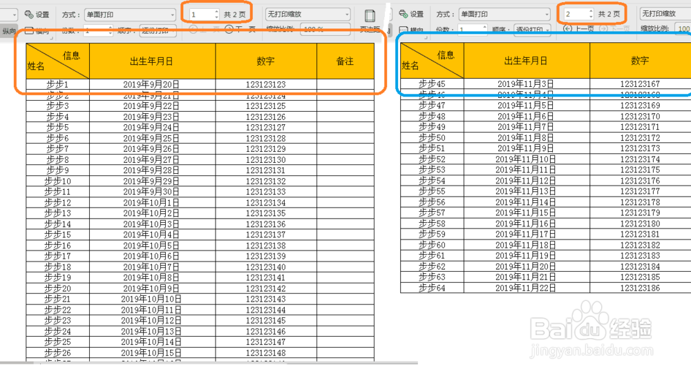This screenshot has width=691, height=374.
Task: Click the 步步45 name cell
Action: pyautogui.click(x=432, y=84)
